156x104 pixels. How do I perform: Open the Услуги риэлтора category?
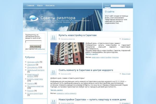(35, 93)
